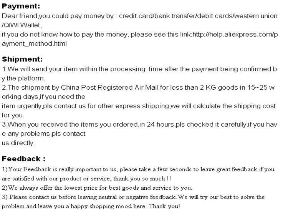The height and width of the screenshot is (217, 288).
Task: Click the QIWI Wallet text
Action: 22,25
